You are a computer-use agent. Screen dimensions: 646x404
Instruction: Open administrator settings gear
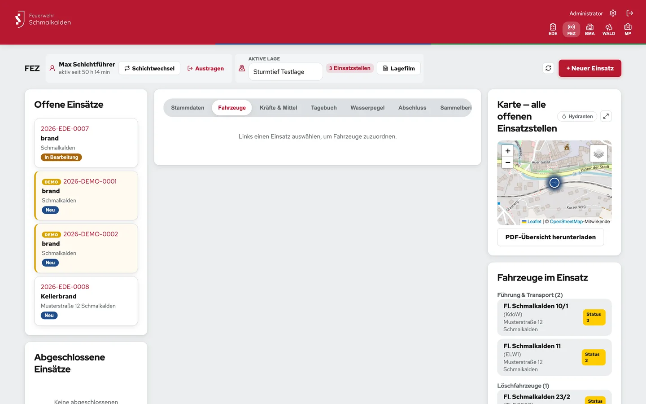pos(613,13)
